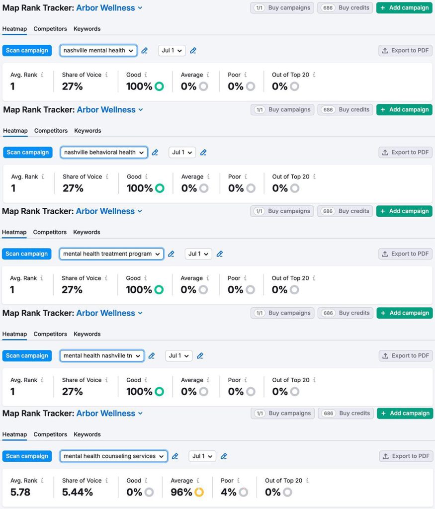Switch to Keywords tab above "nashville behavioral health"
Image resolution: width=435 pixels, height=509 pixels.
[87, 131]
